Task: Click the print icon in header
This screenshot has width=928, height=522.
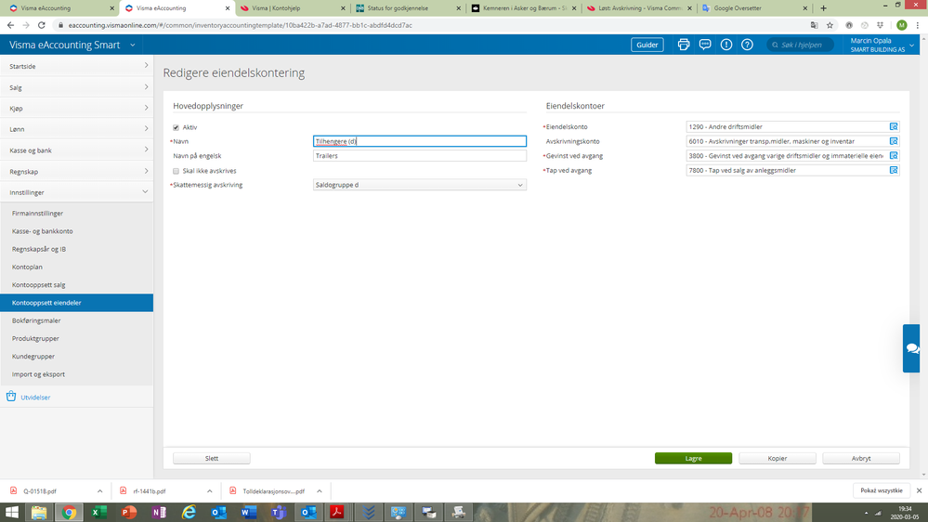Action: [684, 45]
